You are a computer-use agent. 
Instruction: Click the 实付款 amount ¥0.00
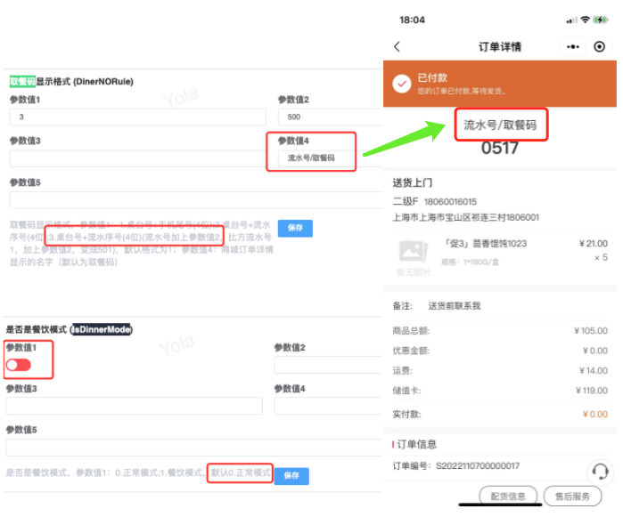[594, 415]
